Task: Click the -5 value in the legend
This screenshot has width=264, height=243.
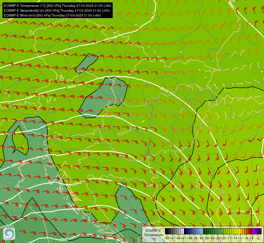Action: (252, 238)
